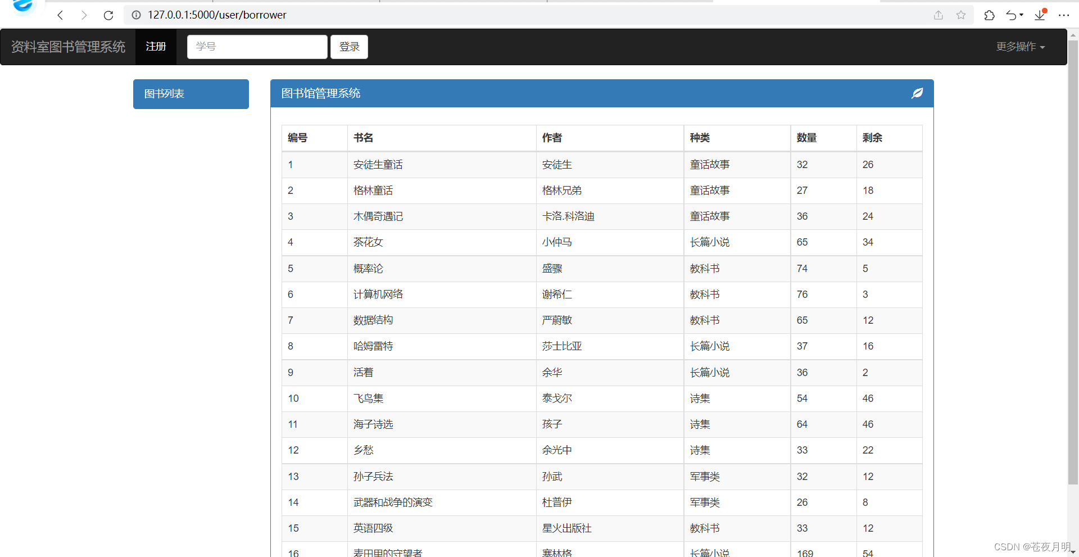Click the 资料室图书管理系统 brand link
The image size is (1079, 557).
coord(68,47)
